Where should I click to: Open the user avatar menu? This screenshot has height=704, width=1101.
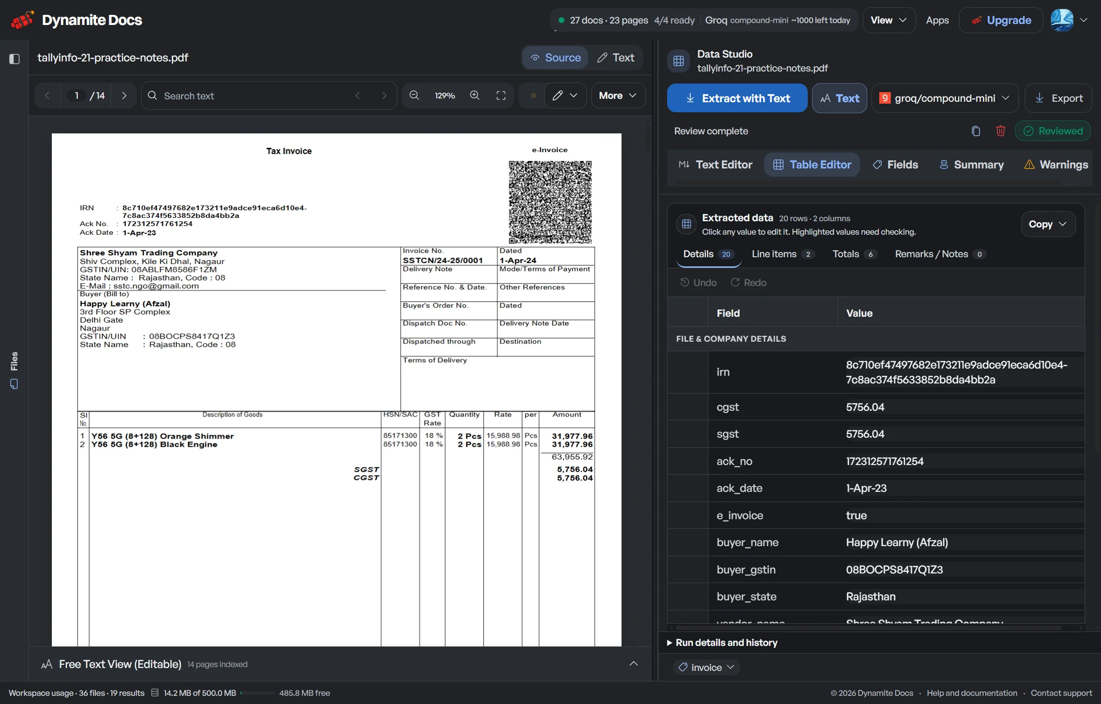pyautogui.click(x=1069, y=20)
